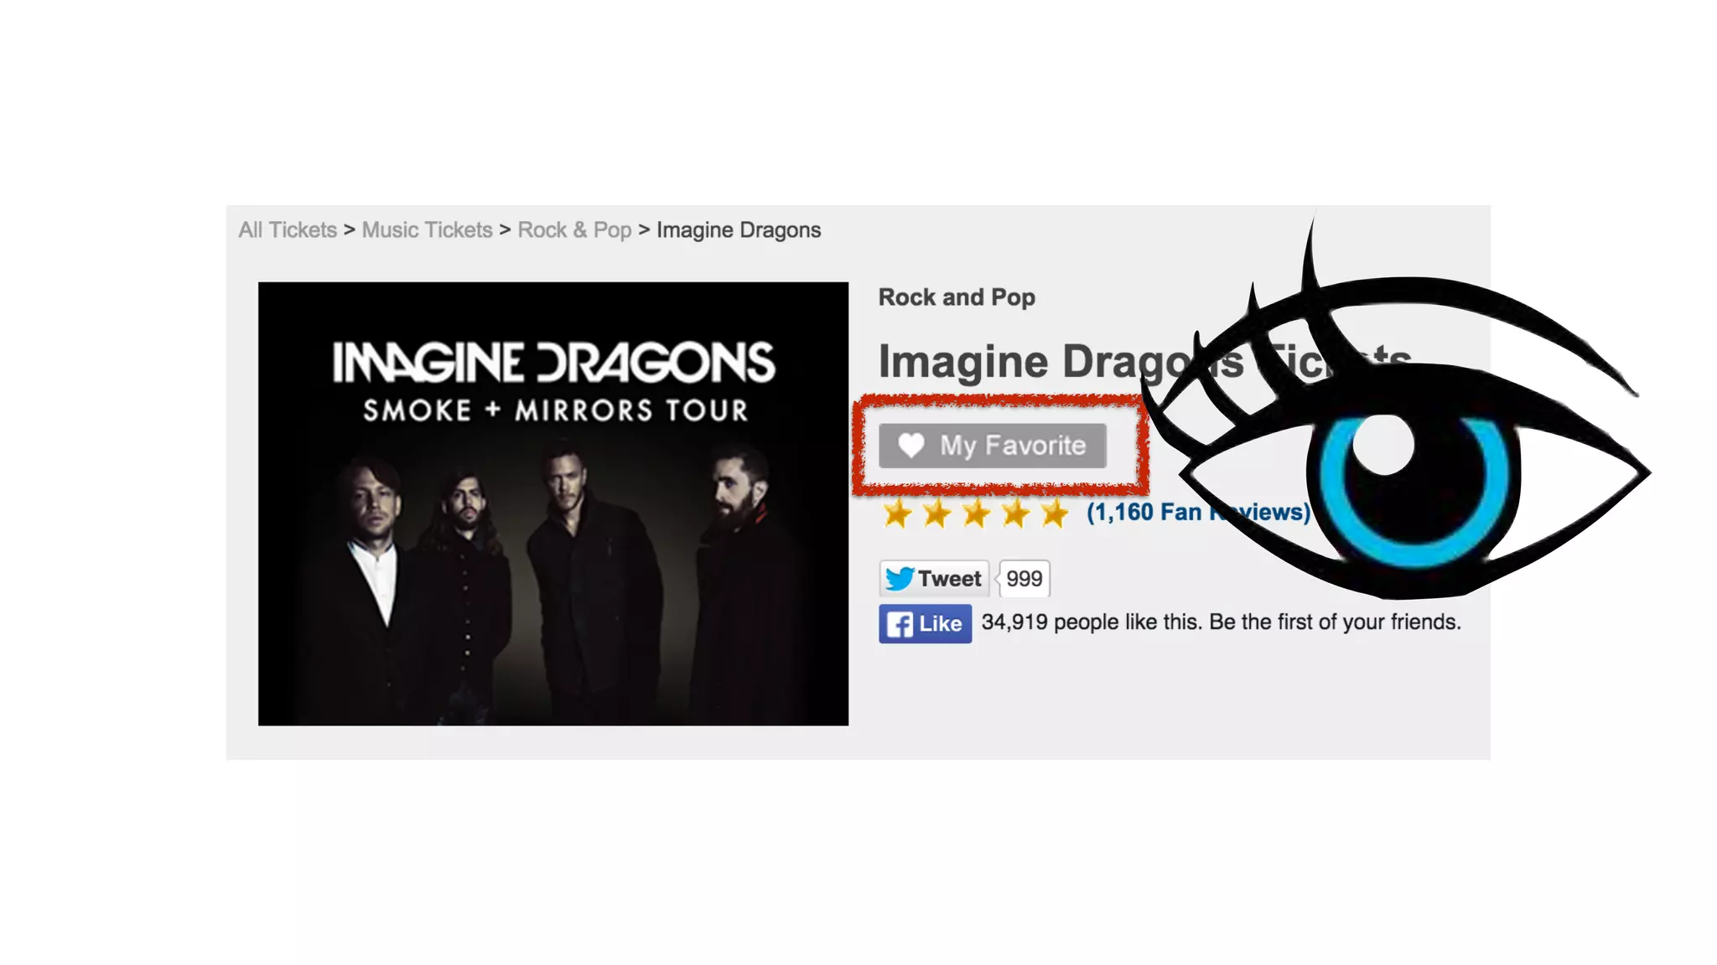
Task: Toggle the My Favorite button
Action: [x=993, y=446]
